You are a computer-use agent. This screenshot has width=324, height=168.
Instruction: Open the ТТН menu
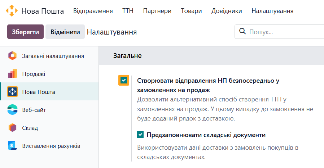128,11
